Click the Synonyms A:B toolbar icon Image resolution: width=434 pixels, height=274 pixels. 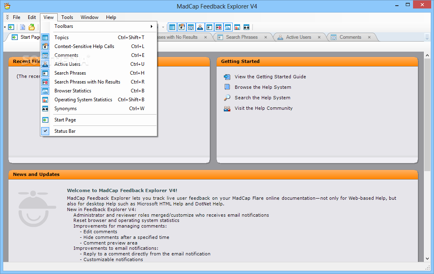(246, 27)
